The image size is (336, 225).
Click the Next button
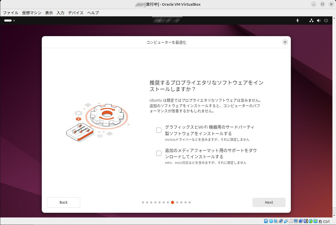(x=269, y=202)
